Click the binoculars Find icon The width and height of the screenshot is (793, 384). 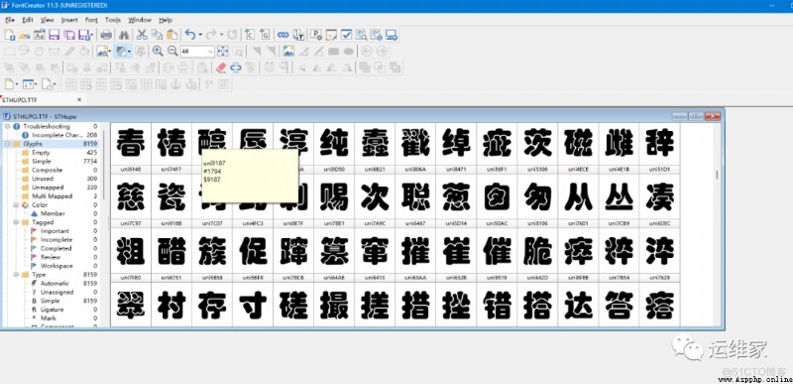tap(123, 35)
